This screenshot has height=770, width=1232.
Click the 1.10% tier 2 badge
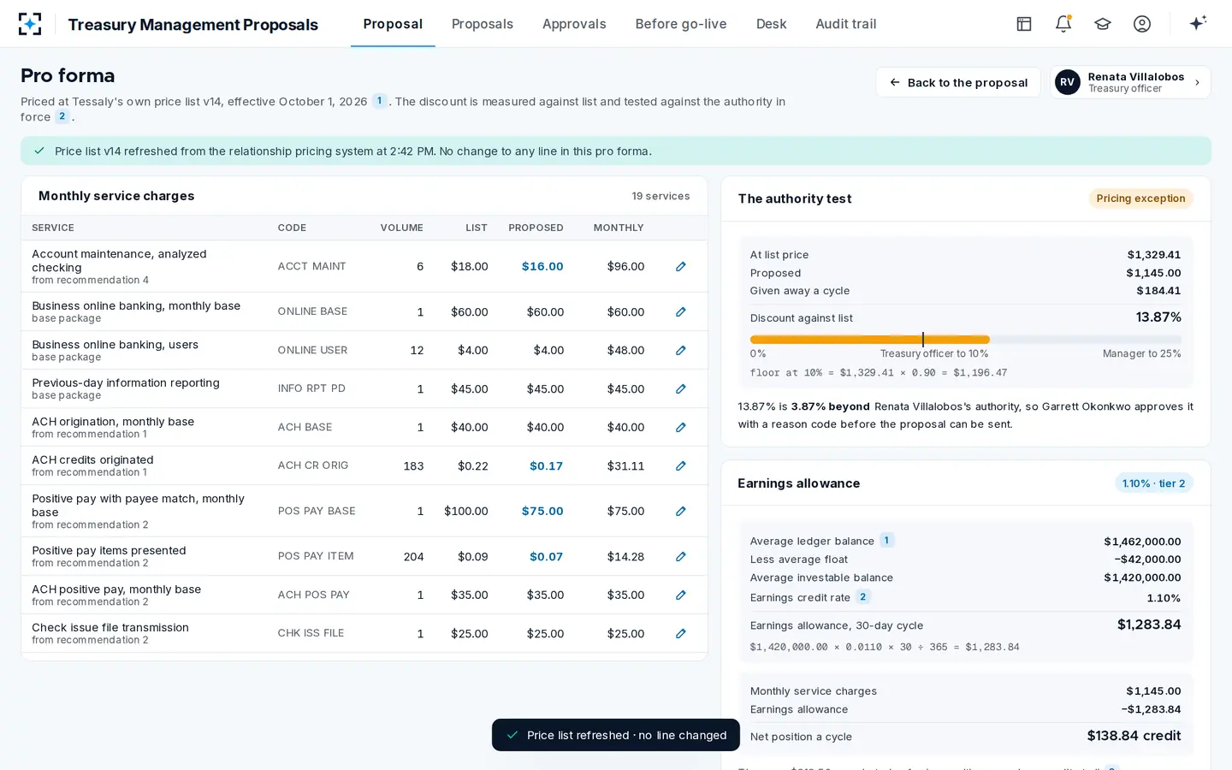point(1153,483)
